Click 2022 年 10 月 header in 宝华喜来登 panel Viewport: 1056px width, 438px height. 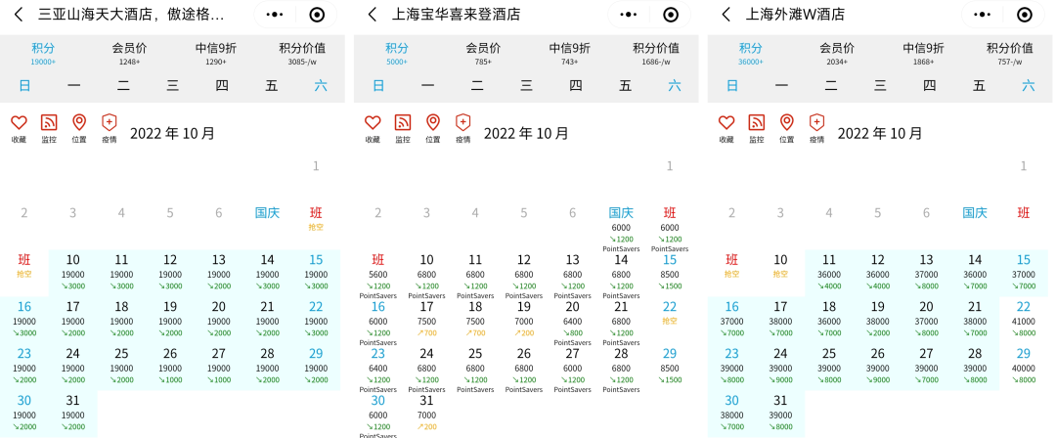click(526, 133)
